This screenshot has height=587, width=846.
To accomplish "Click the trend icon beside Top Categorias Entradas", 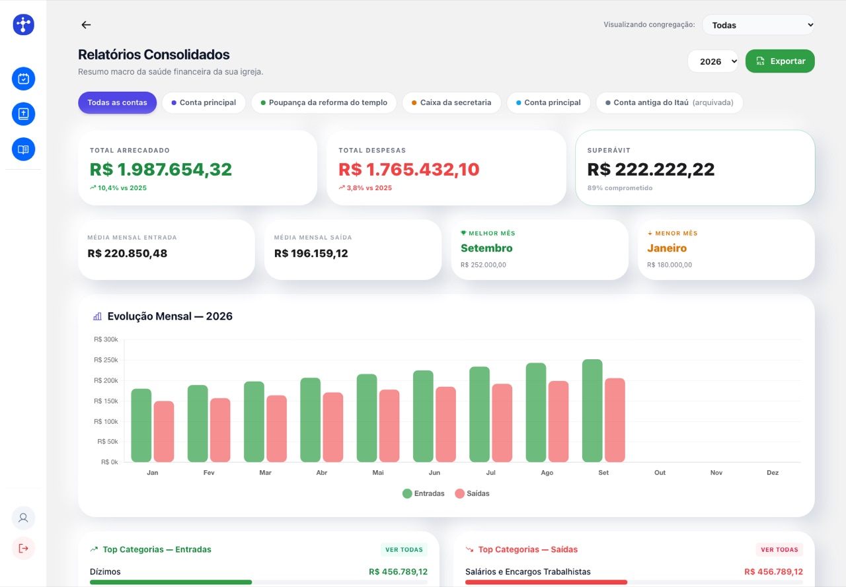I will tap(94, 549).
